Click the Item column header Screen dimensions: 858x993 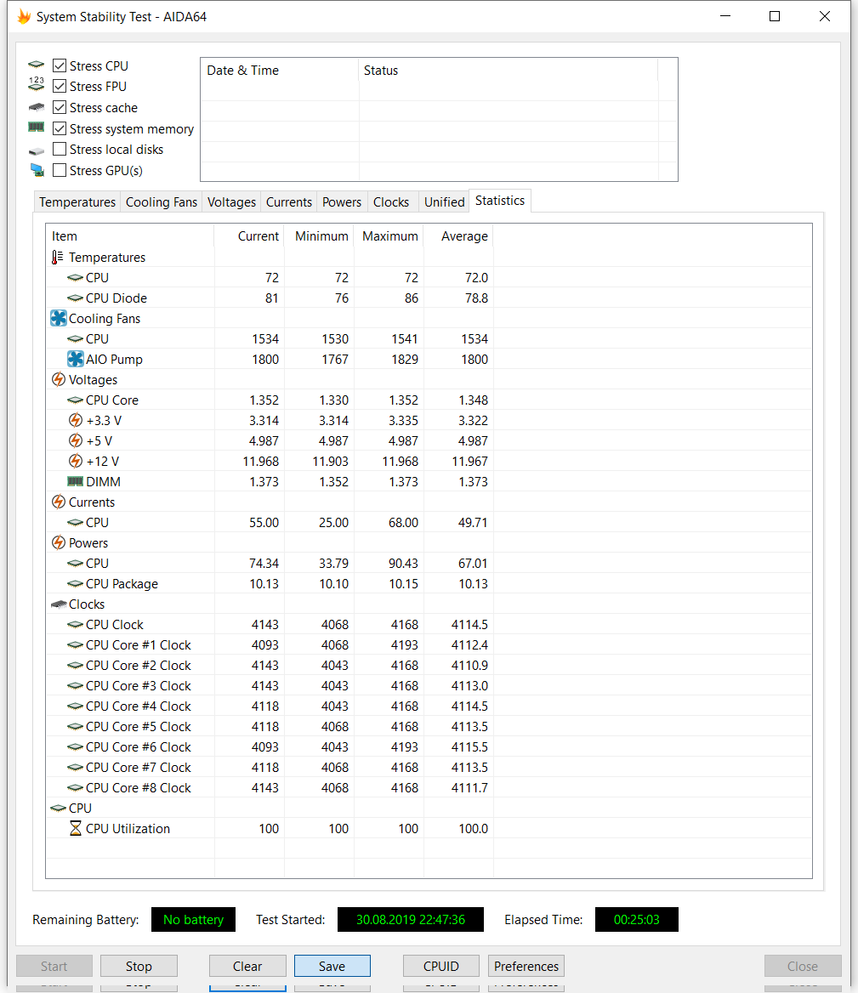click(x=130, y=236)
